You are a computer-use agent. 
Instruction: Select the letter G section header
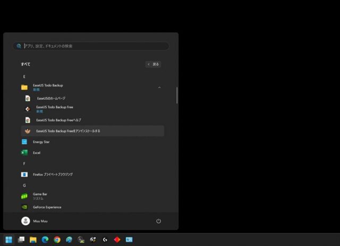point(24,186)
